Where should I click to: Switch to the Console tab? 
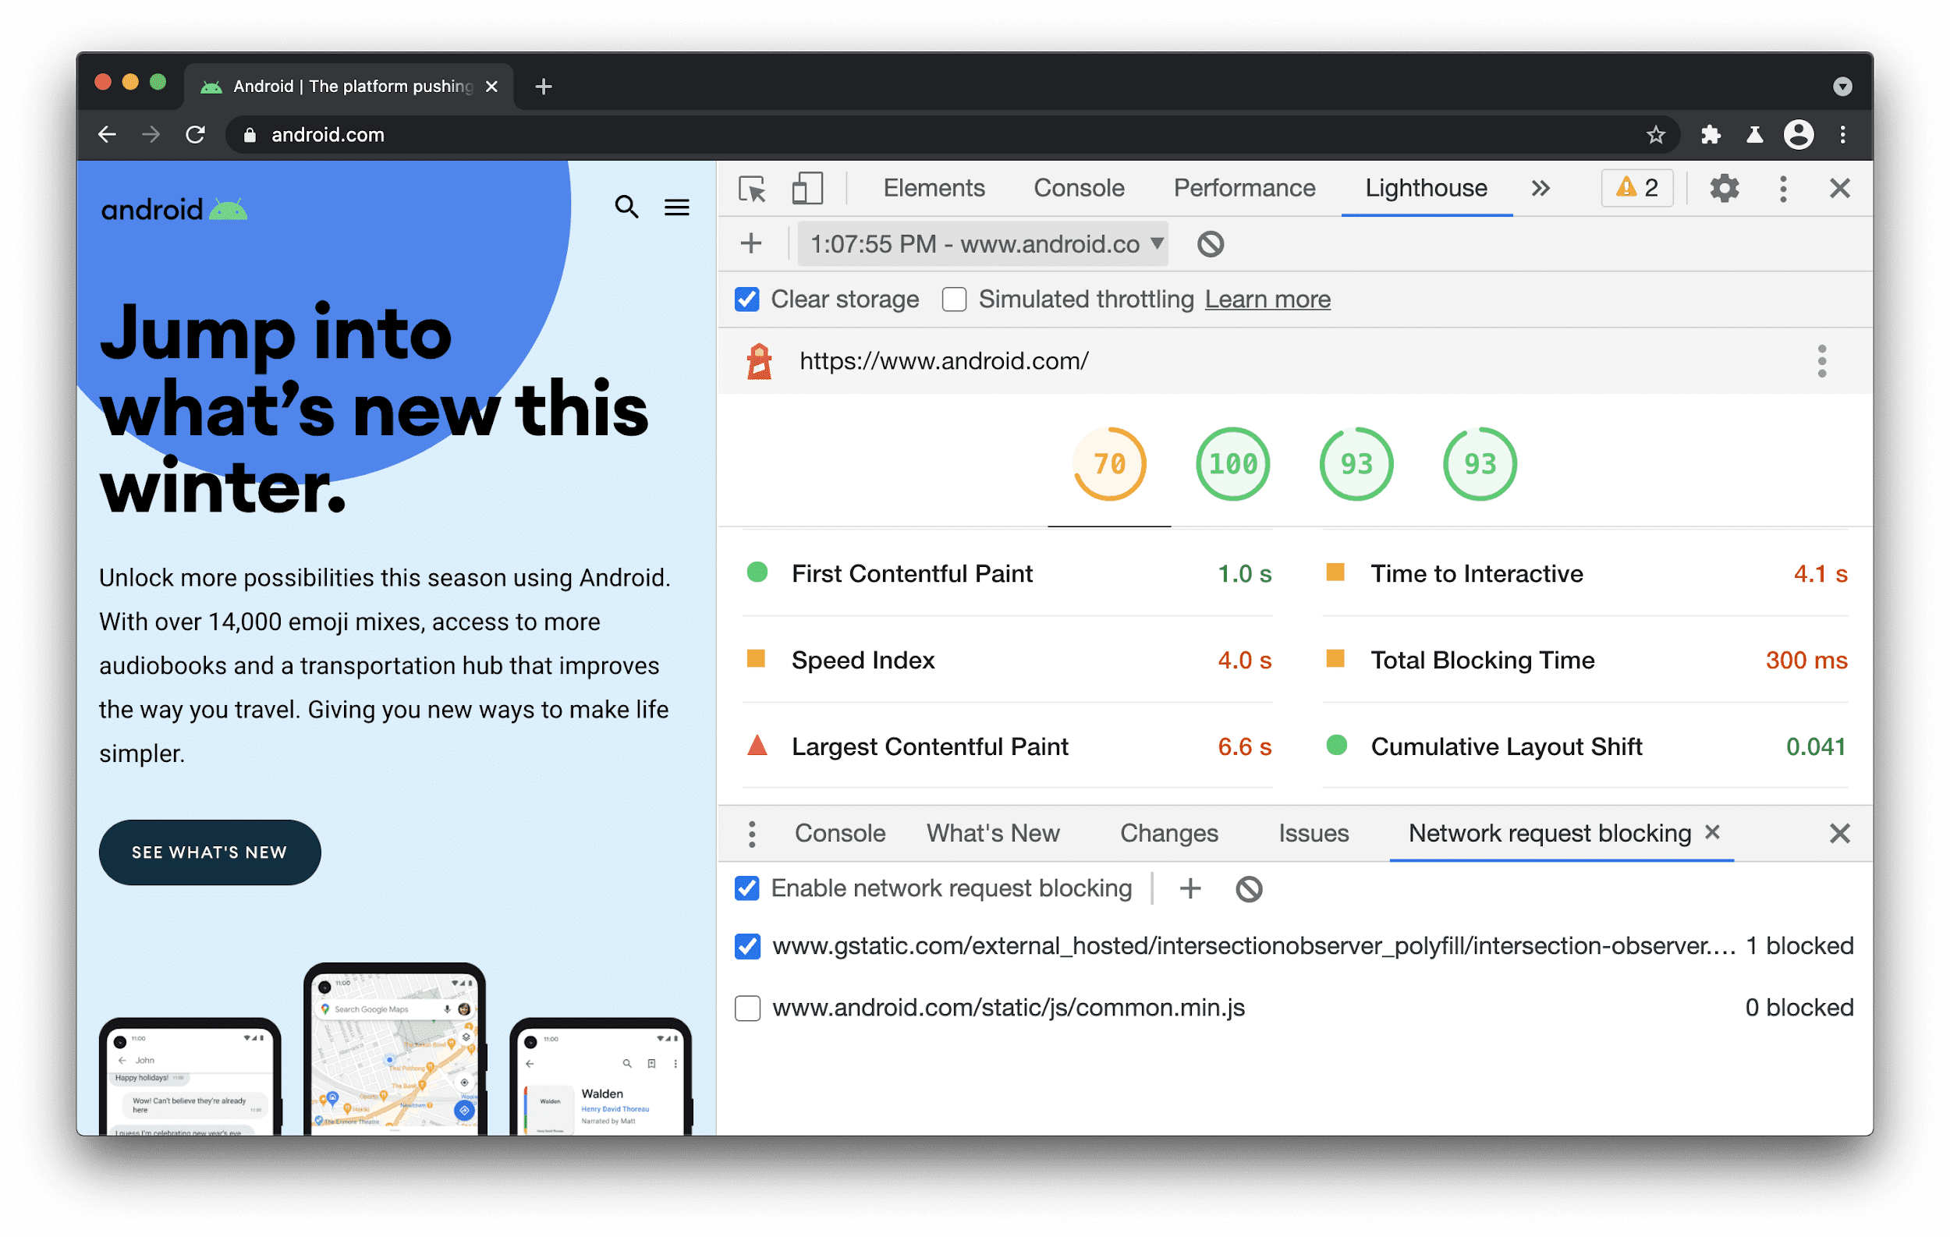tap(1077, 186)
